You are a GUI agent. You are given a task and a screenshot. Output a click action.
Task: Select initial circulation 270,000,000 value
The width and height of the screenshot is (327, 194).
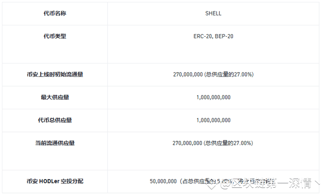click(188, 74)
